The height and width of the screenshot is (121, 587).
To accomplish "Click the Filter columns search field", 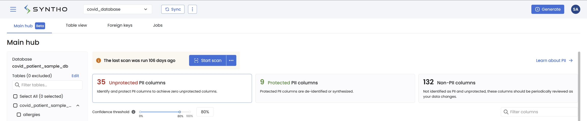I will pyautogui.click(x=540, y=112).
